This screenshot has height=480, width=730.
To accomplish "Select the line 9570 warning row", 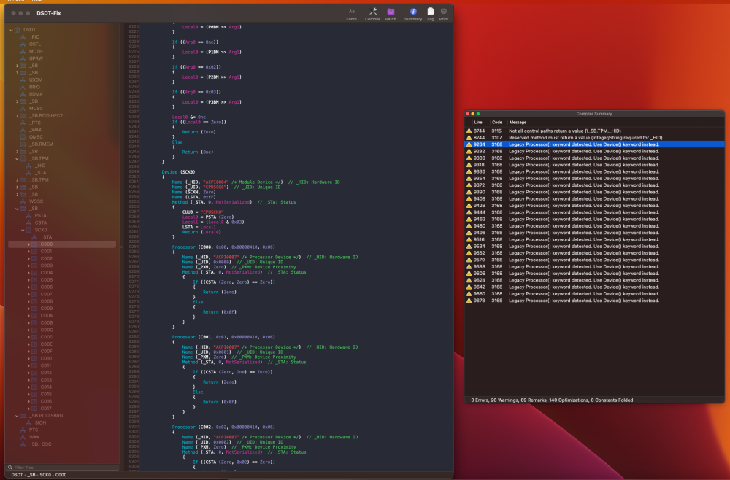I will pyautogui.click(x=594, y=260).
